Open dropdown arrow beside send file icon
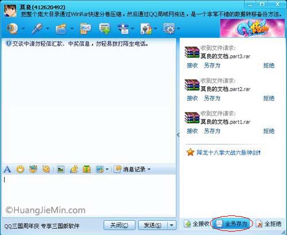287x235 pixels. pyautogui.click(x=72, y=29)
